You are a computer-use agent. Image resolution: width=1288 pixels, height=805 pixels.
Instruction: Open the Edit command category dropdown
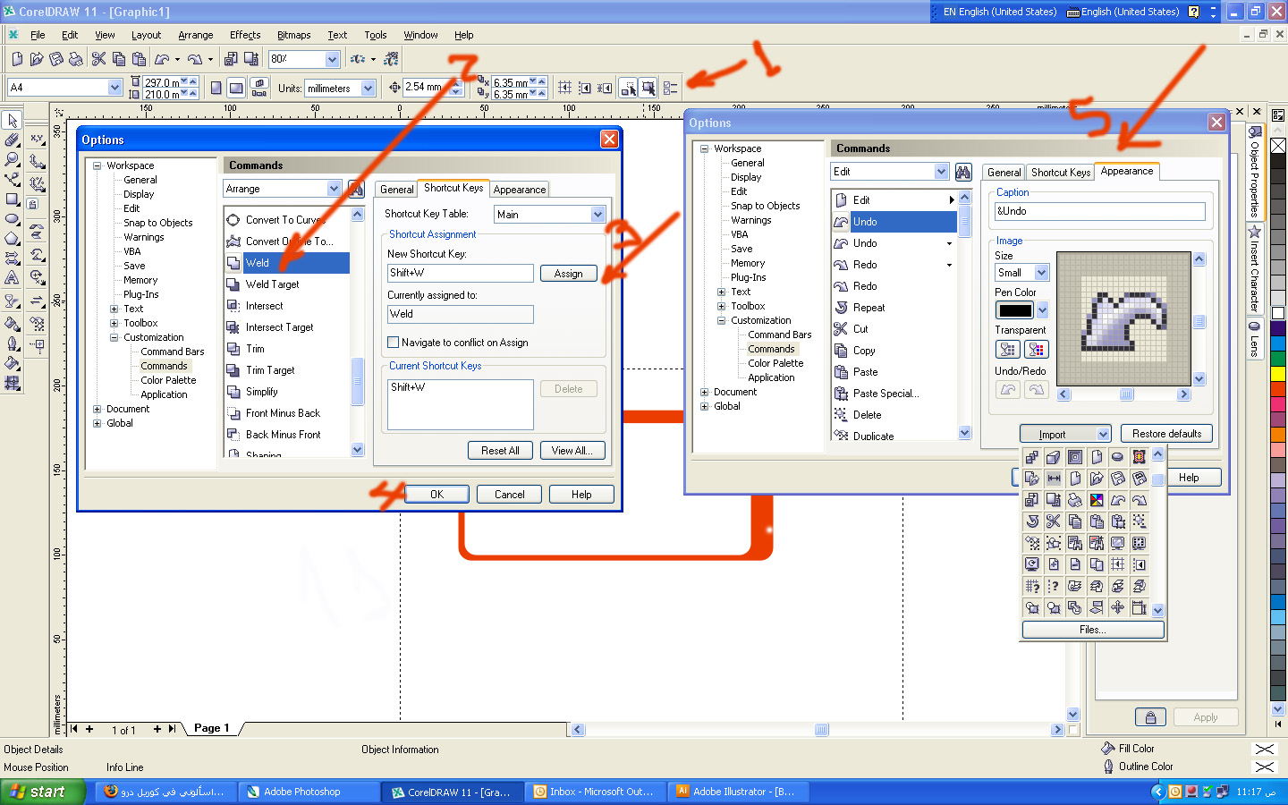(941, 172)
